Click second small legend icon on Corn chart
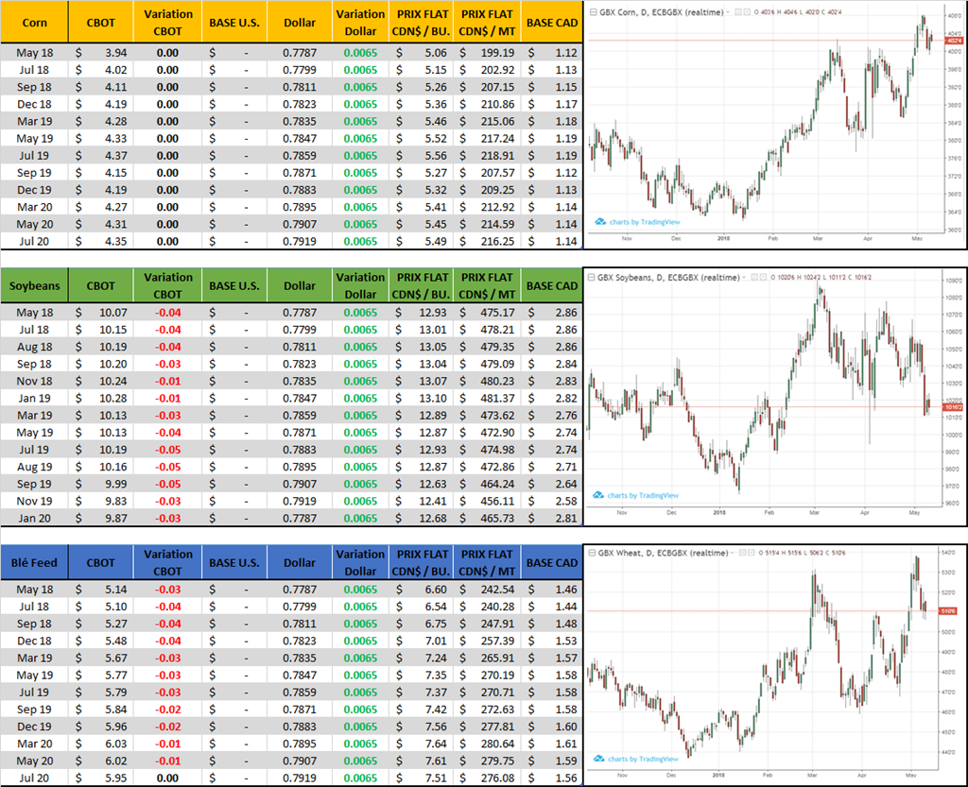Screen dimensions: 968x787 pyautogui.click(x=747, y=12)
